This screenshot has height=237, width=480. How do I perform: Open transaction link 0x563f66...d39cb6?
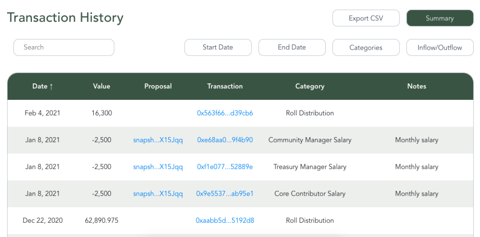click(x=225, y=113)
